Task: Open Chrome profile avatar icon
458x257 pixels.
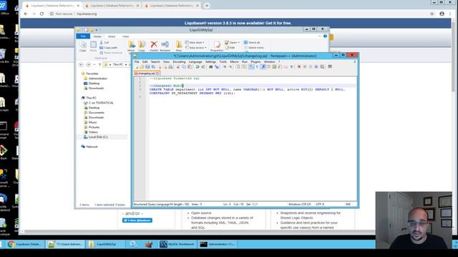Action: 442,14
